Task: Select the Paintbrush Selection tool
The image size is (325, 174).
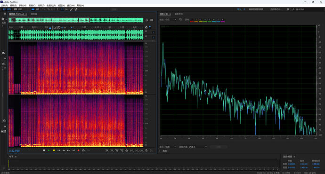Action: (71, 9)
